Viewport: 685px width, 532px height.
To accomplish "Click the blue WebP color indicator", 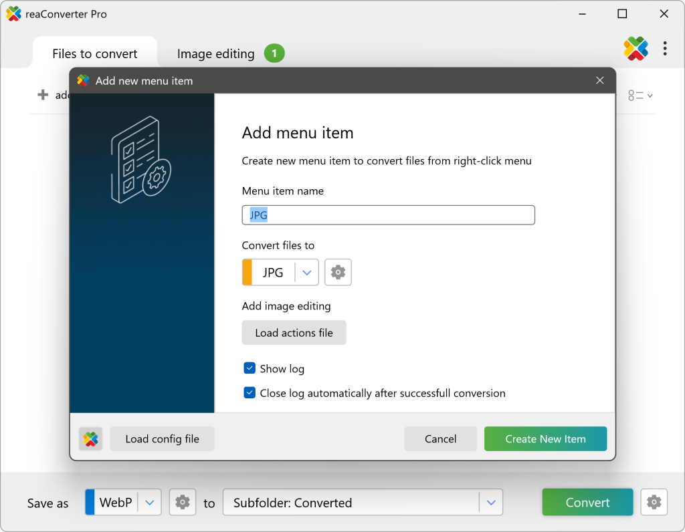I will pos(90,503).
